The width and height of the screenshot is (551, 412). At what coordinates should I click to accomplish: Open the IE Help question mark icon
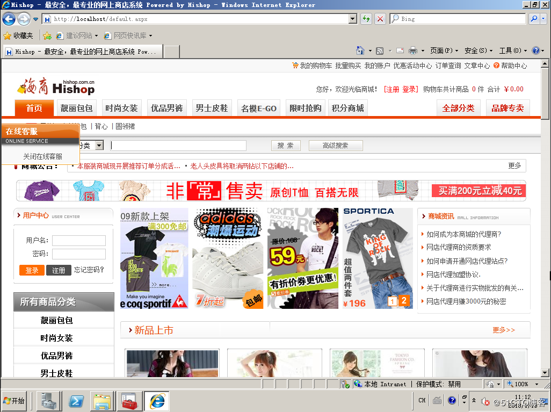point(535,50)
